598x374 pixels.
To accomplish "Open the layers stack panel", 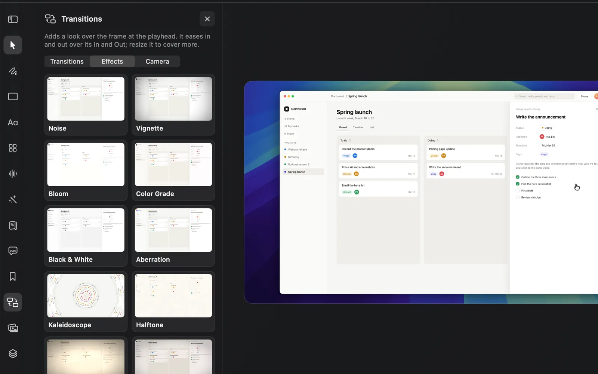I will 13,353.
